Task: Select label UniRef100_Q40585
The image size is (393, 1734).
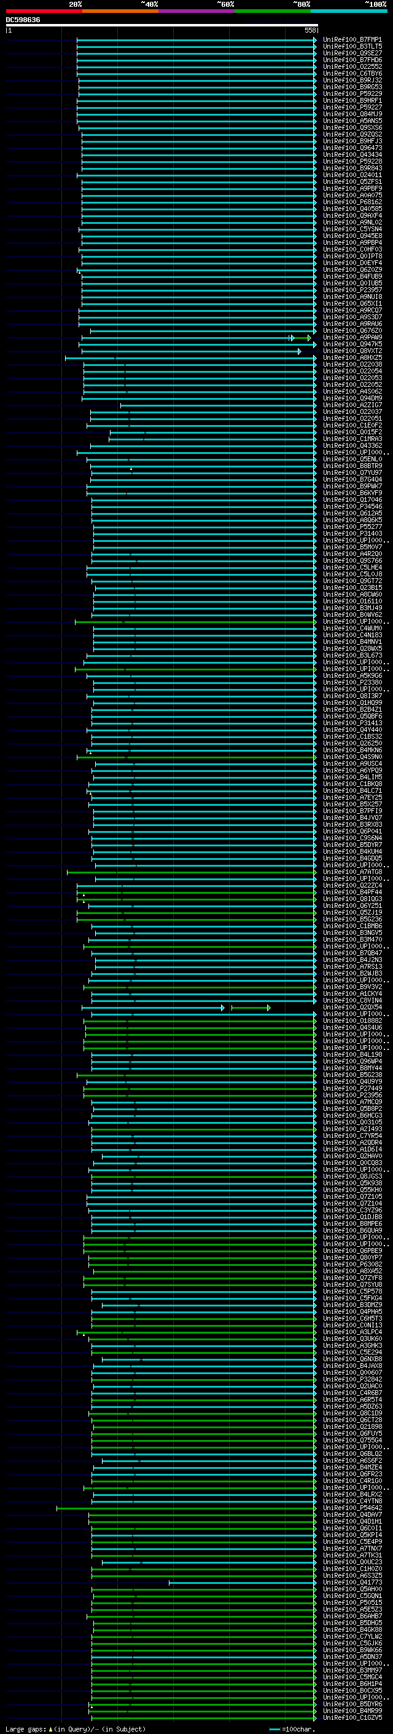Action: (352, 209)
